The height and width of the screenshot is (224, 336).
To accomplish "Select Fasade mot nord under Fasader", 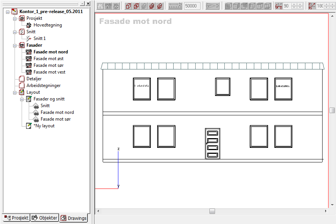I will point(50,52).
